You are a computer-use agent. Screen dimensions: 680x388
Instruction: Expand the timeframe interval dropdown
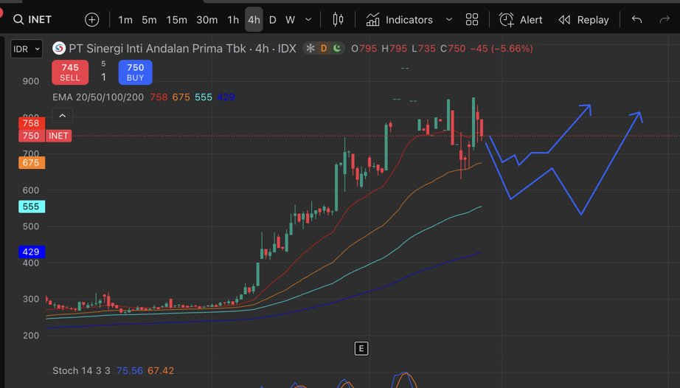[x=308, y=19]
